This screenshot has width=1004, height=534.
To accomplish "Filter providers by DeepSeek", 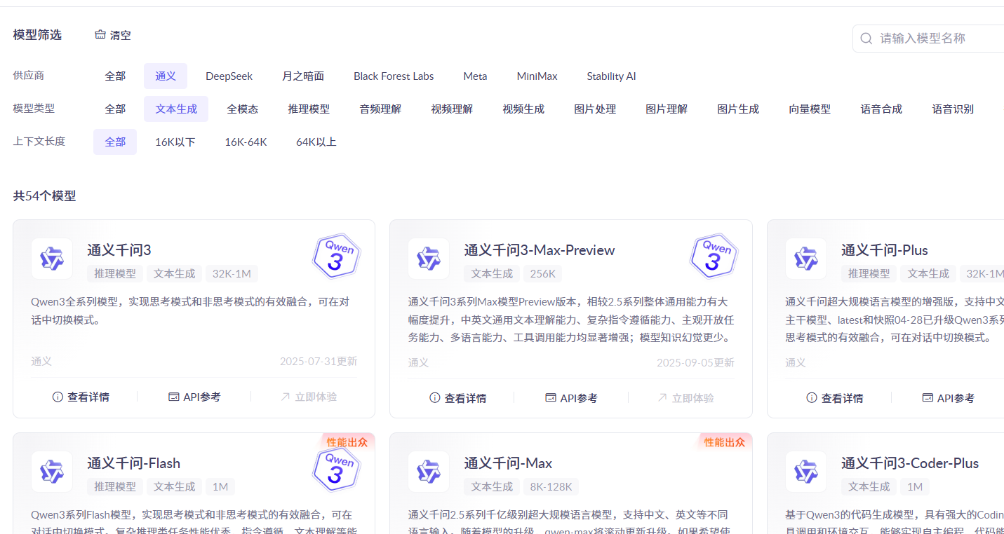I will click(x=229, y=76).
